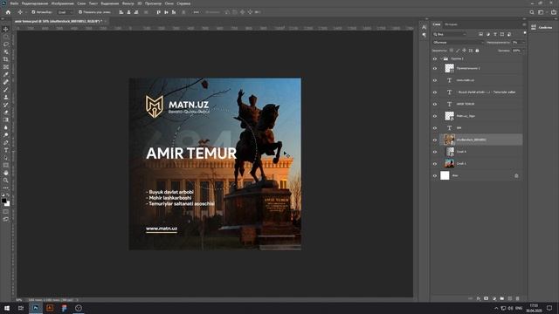Screen dimensions: 559x314
Task: Open the layer filter kind dropdown
Action: (450, 34)
